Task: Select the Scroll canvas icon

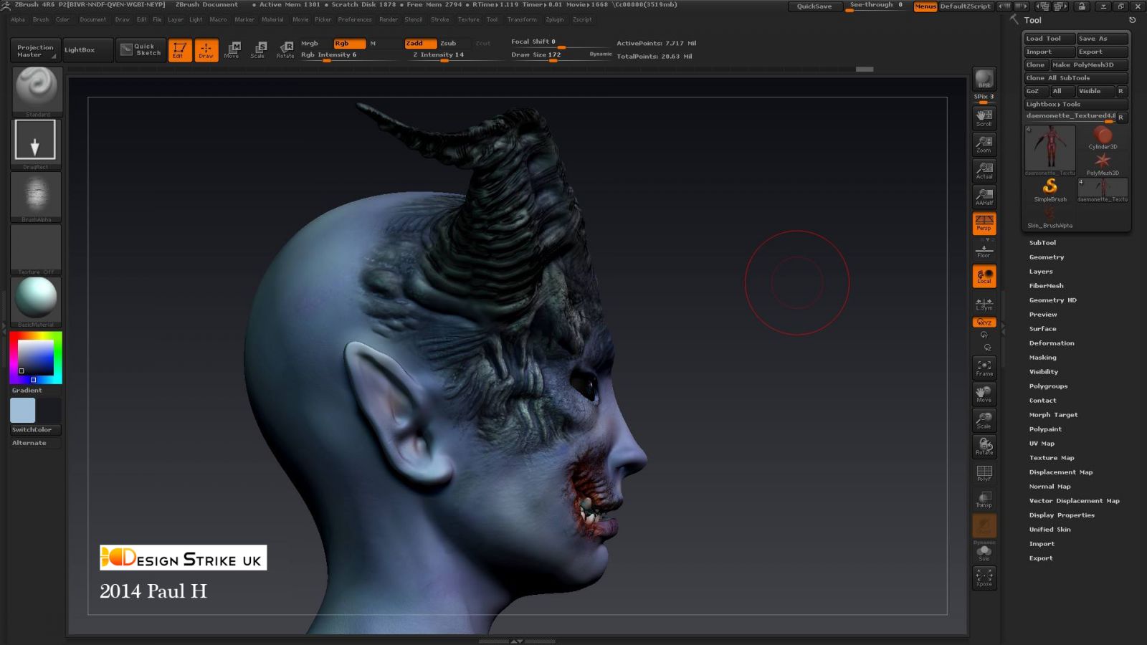Action: tap(984, 117)
